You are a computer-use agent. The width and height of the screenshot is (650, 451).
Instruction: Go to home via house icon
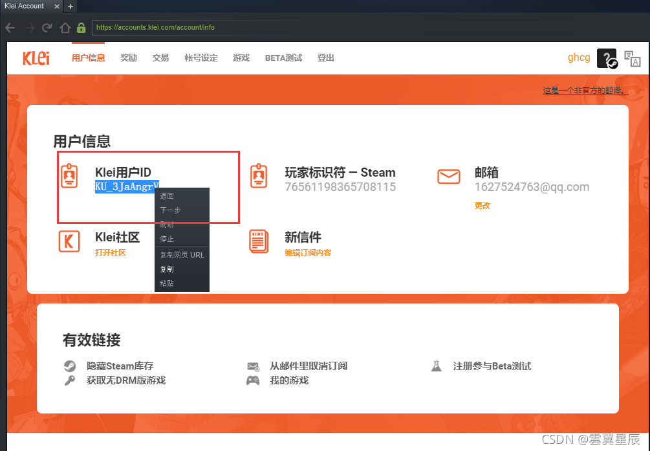tap(65, 28)
